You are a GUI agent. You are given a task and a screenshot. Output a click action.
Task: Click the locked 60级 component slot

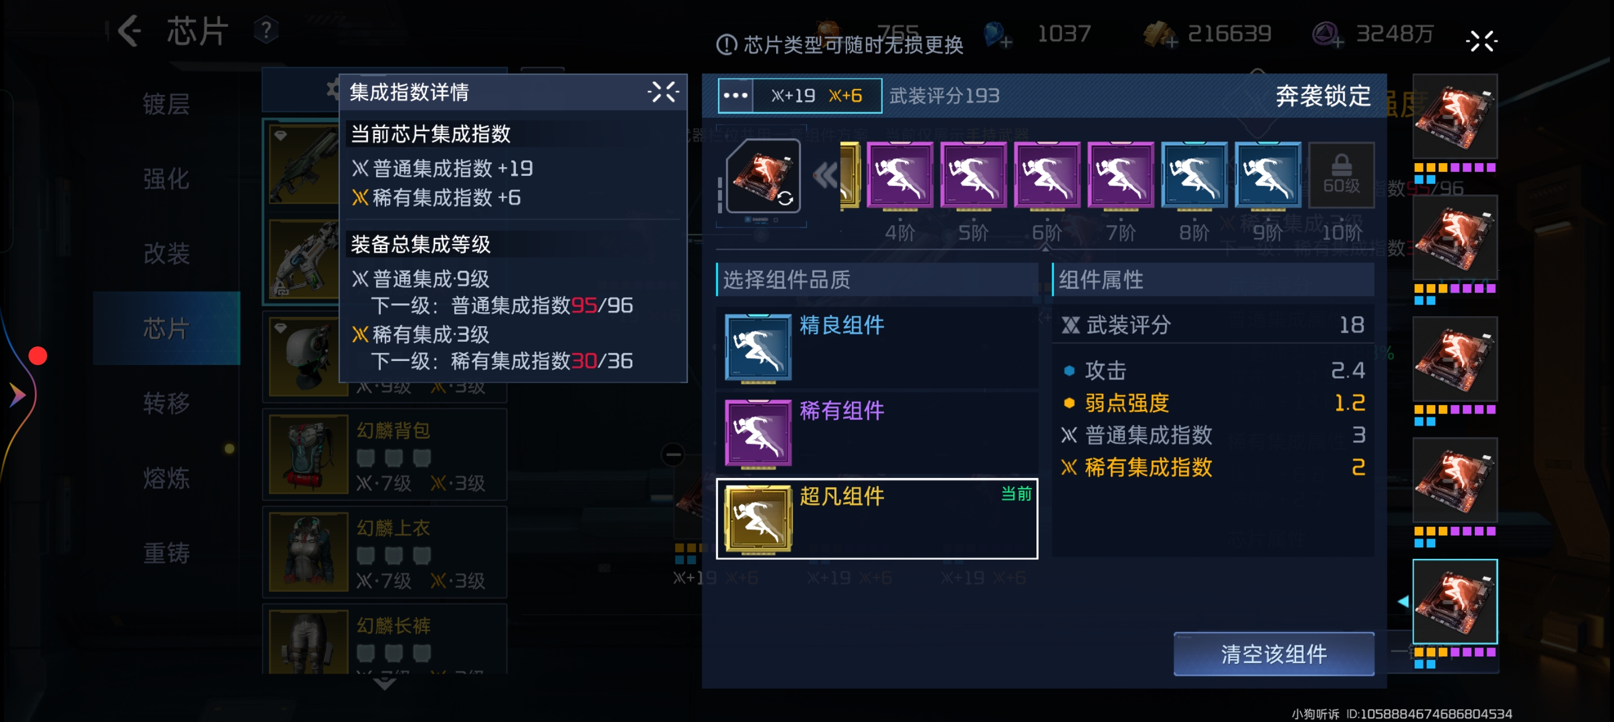[x=1342, y=175]
